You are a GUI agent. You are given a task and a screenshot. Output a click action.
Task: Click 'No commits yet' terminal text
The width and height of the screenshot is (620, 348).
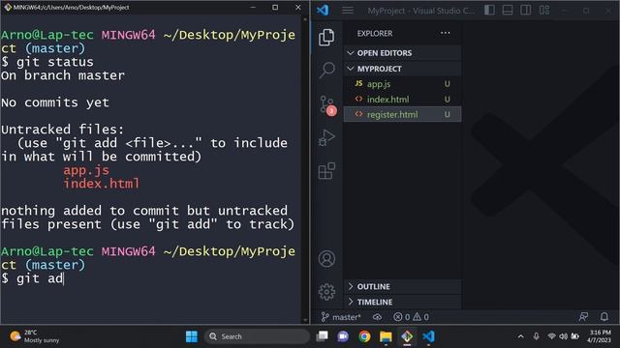(55, 102)
